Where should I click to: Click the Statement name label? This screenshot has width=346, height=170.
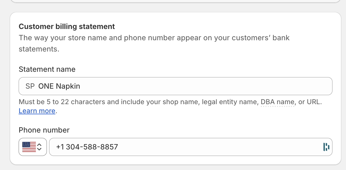click(47, 69)
